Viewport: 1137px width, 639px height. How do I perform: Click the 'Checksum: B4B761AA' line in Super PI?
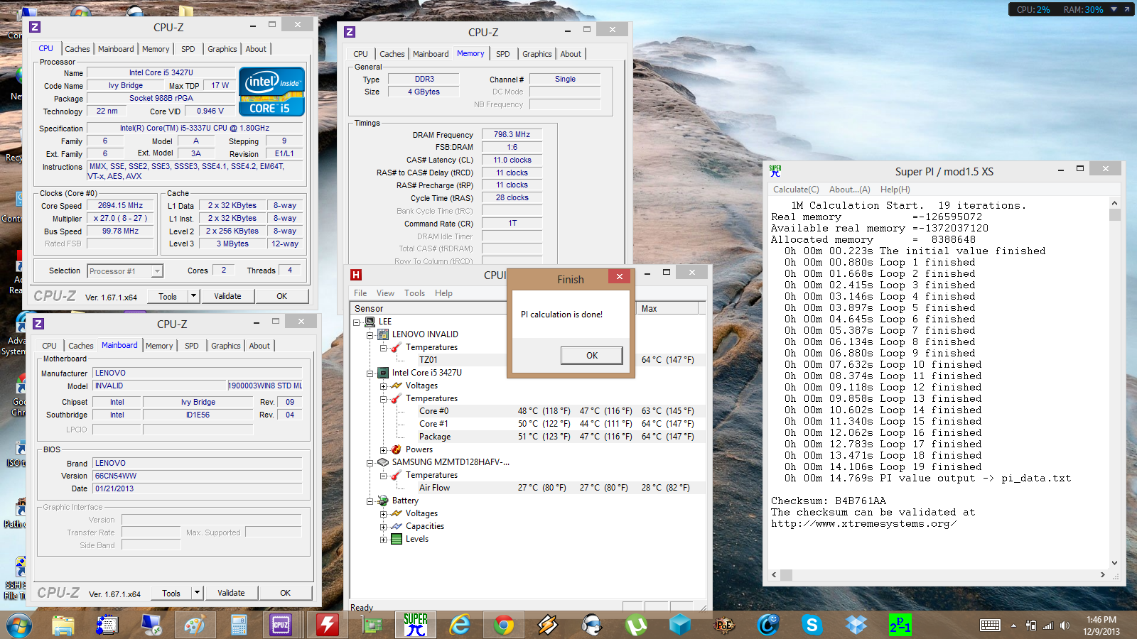tap(828, 501)
